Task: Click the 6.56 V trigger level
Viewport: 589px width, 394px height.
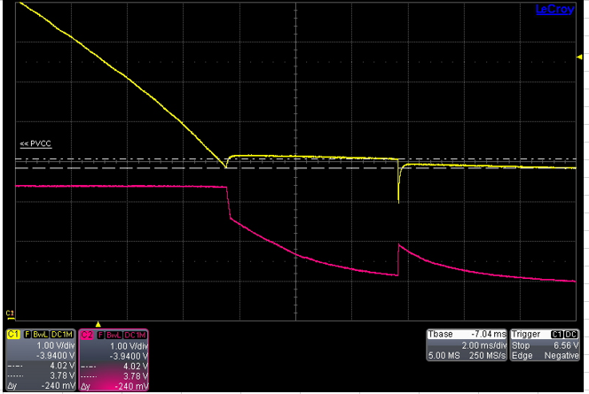Action: click(x=566, y=345)
